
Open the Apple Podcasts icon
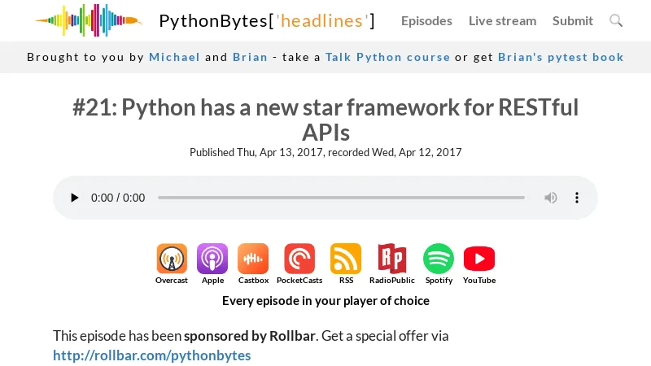[x=212, y=259]
